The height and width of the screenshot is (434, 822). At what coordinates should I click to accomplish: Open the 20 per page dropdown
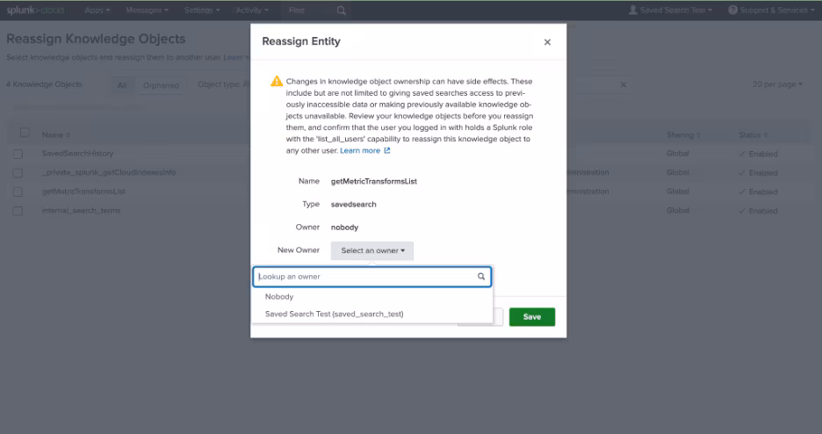click(777, 85)
